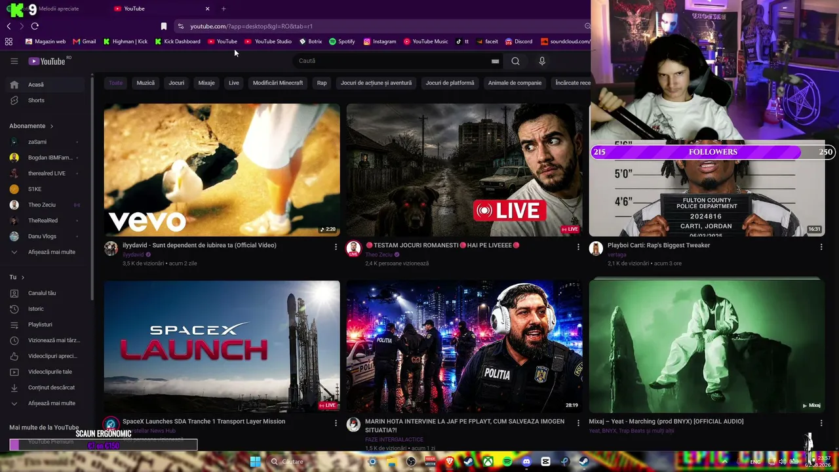839x472 pixels.
Task: Select the Animale de companie chip
Action: 515,83
